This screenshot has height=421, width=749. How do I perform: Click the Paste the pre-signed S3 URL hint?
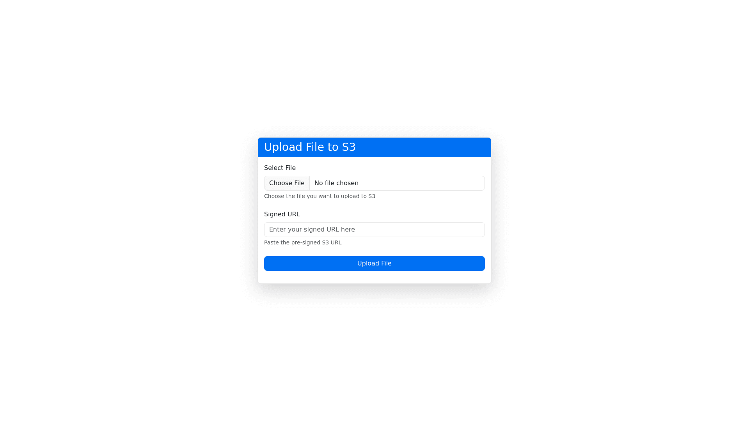(303, 242)
